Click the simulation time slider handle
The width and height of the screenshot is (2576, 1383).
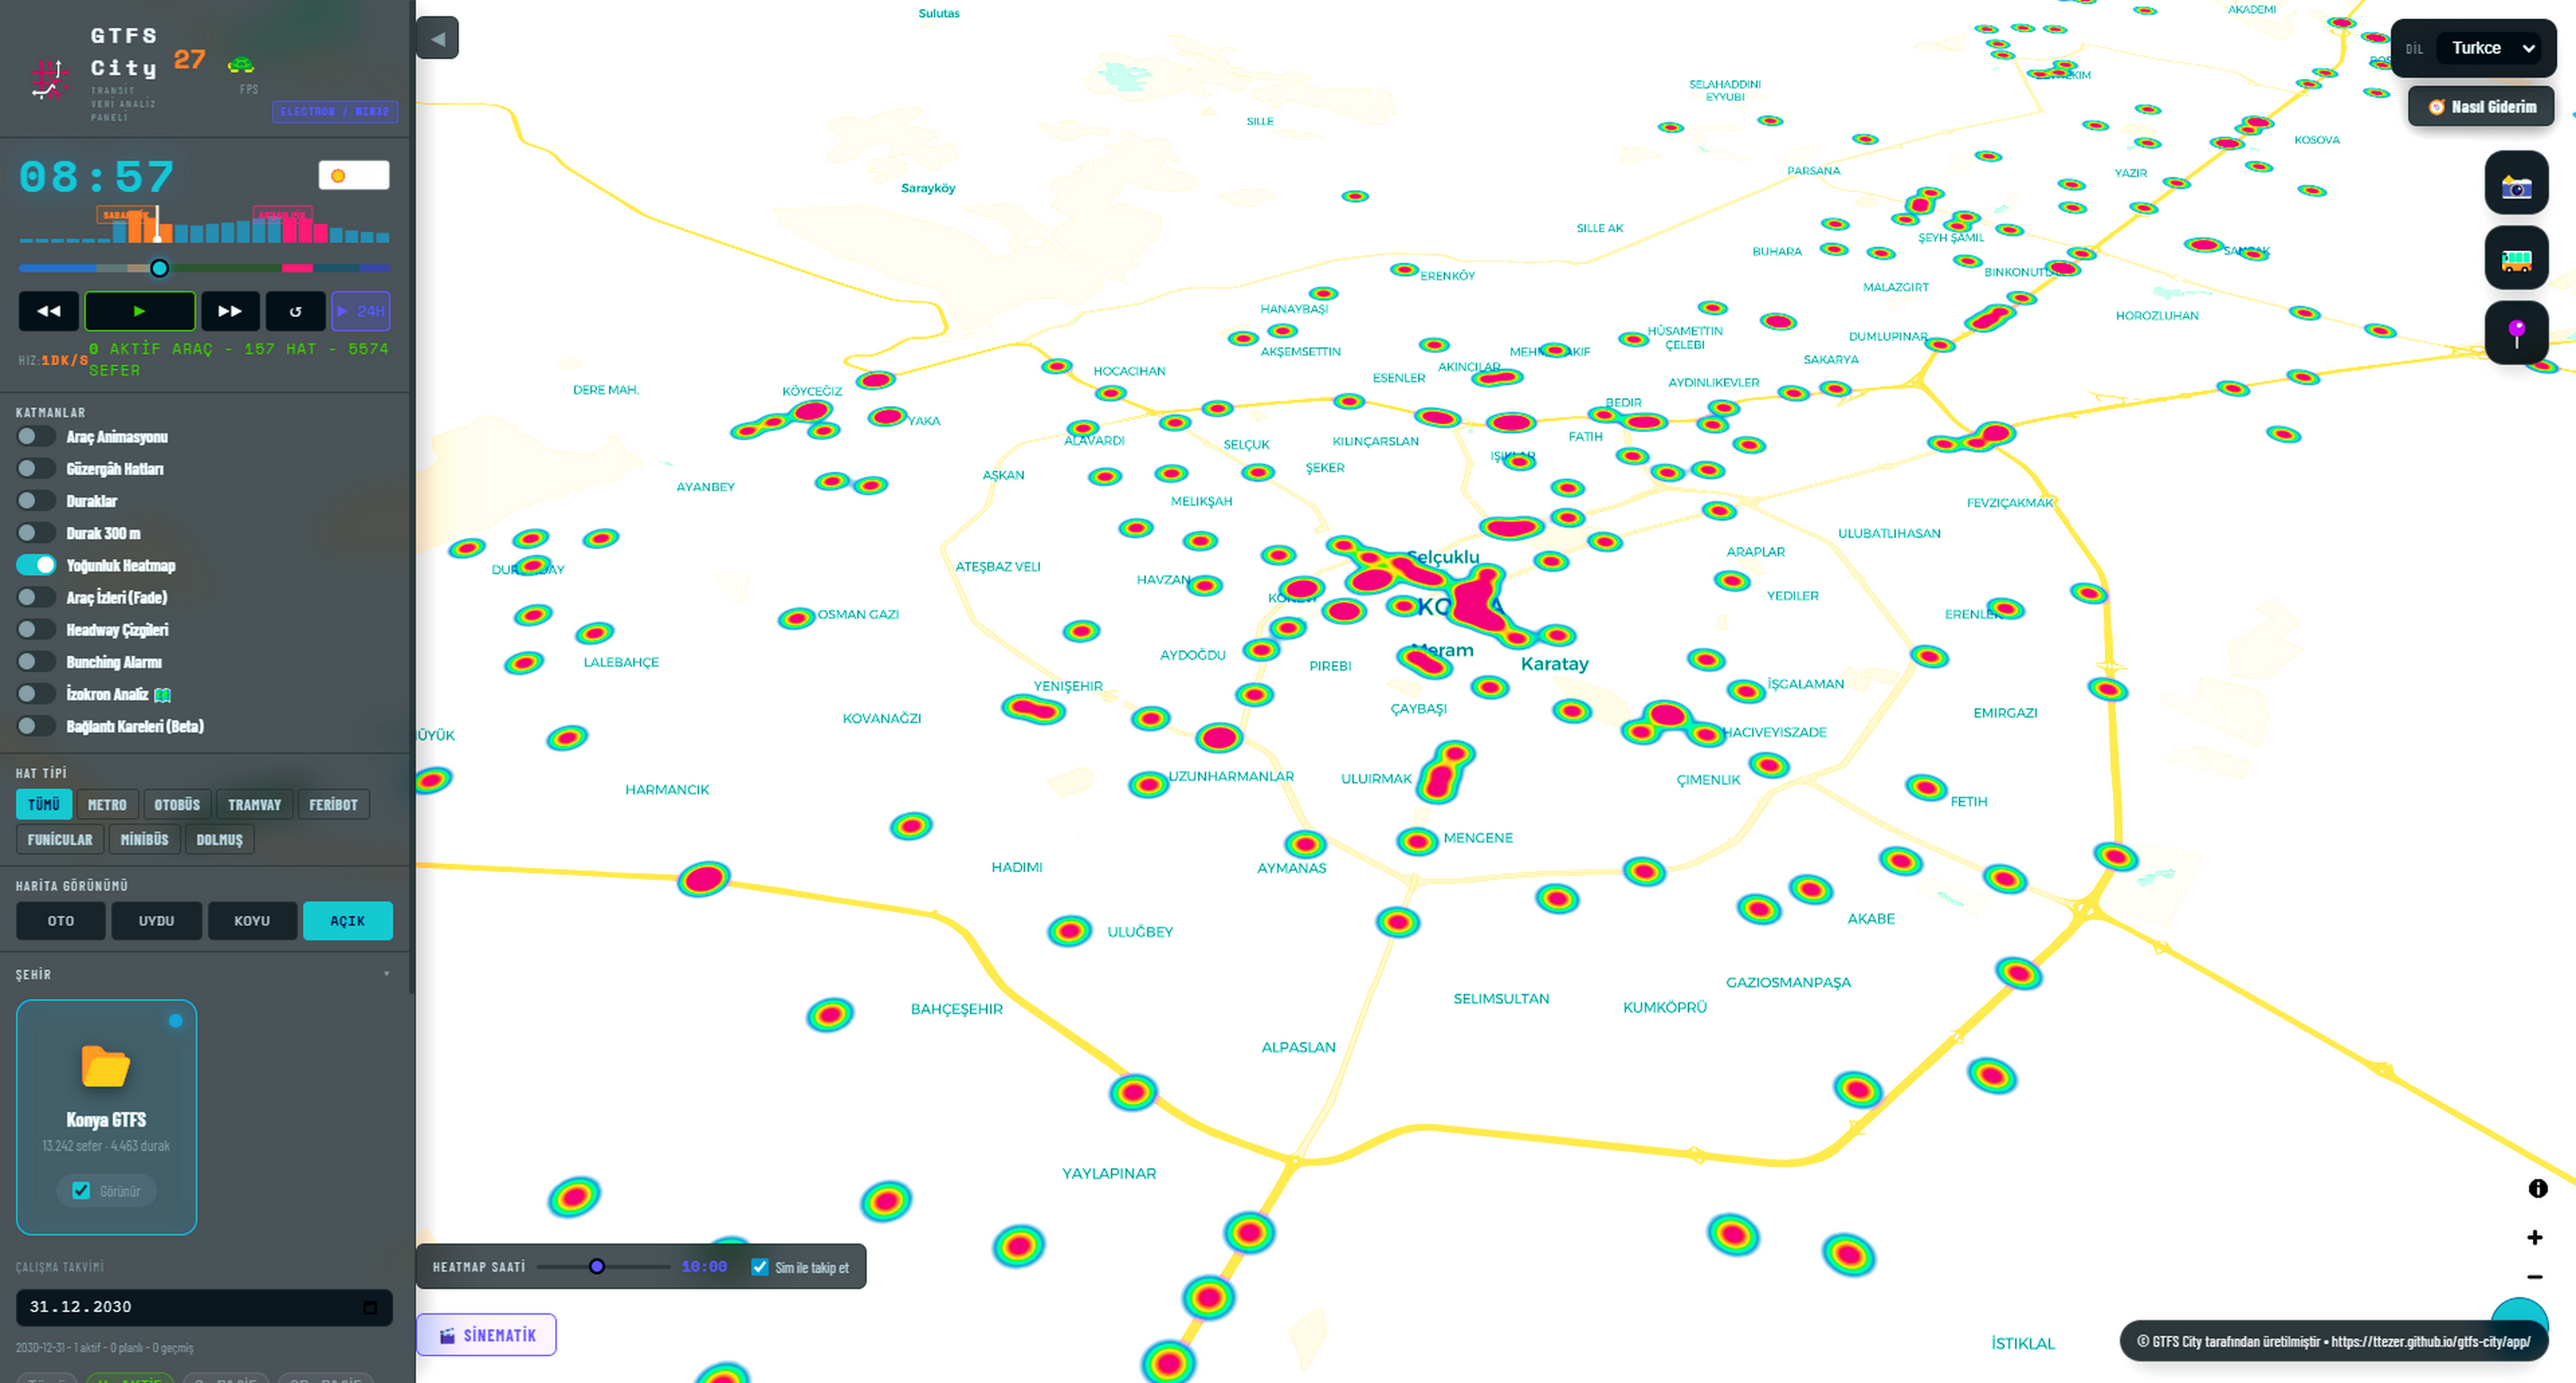tap(159, 268)
